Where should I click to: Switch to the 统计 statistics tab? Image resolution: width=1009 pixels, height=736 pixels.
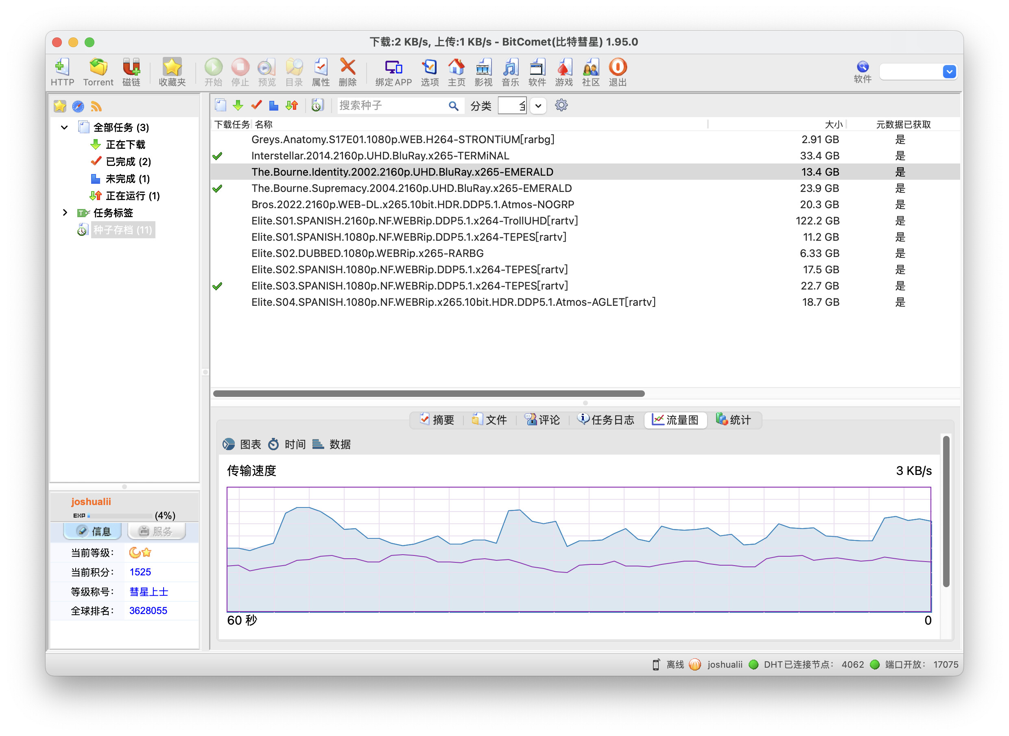point(734,420)
